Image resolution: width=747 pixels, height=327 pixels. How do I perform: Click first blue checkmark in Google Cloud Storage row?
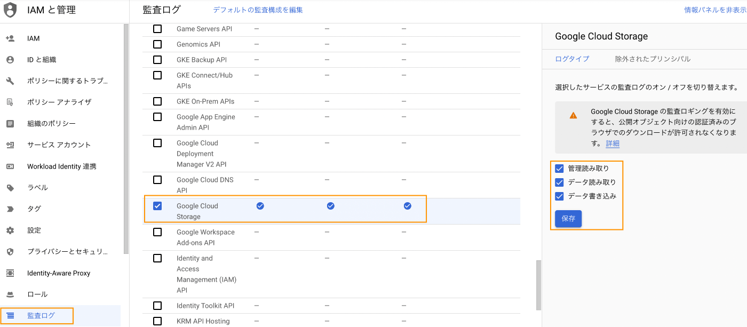point(260,206)
